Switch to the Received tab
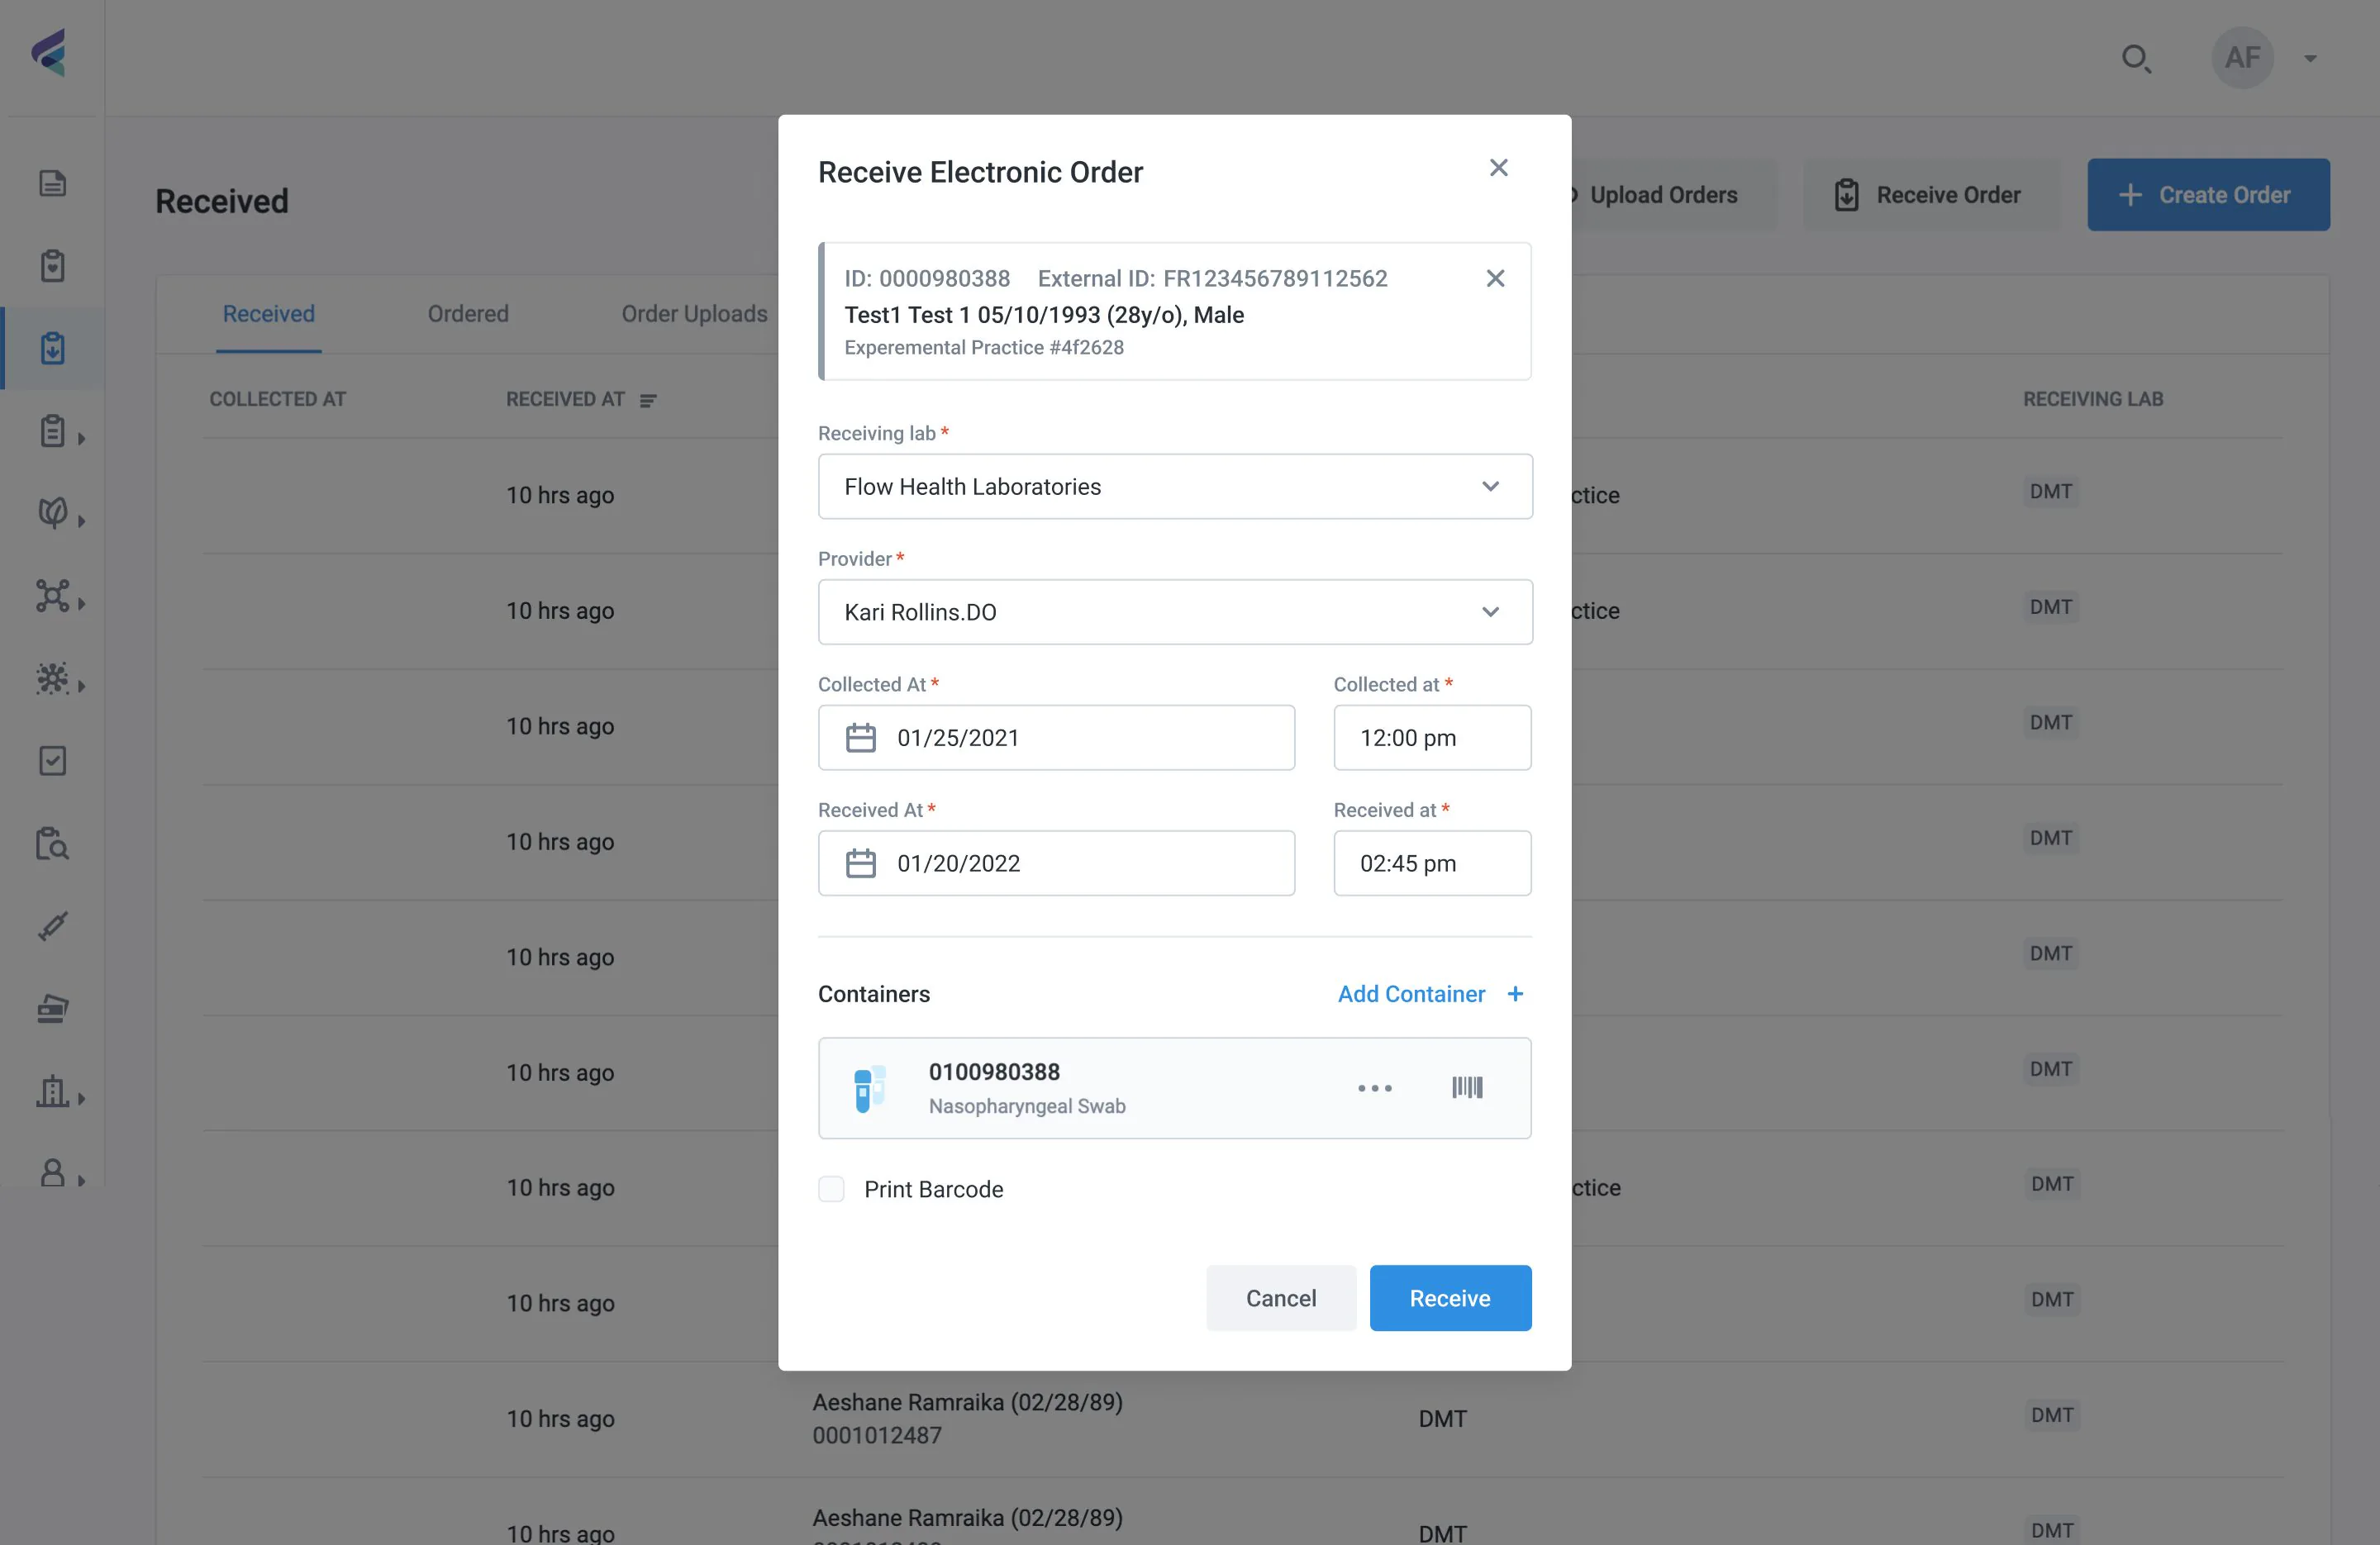 click(x=268, y=314)
